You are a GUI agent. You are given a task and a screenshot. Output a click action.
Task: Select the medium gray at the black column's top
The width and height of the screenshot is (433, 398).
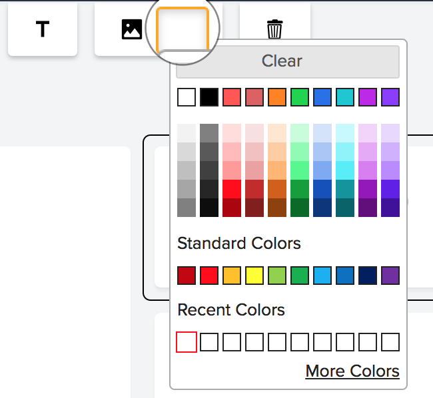209,133
